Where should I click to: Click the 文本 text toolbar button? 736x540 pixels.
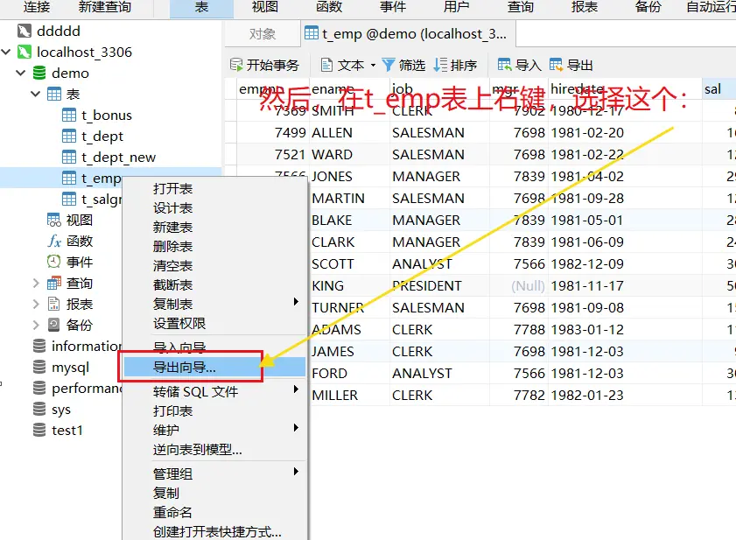click(342, 65)
